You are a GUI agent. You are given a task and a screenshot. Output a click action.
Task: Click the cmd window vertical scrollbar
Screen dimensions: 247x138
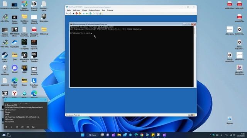point(195,56)
